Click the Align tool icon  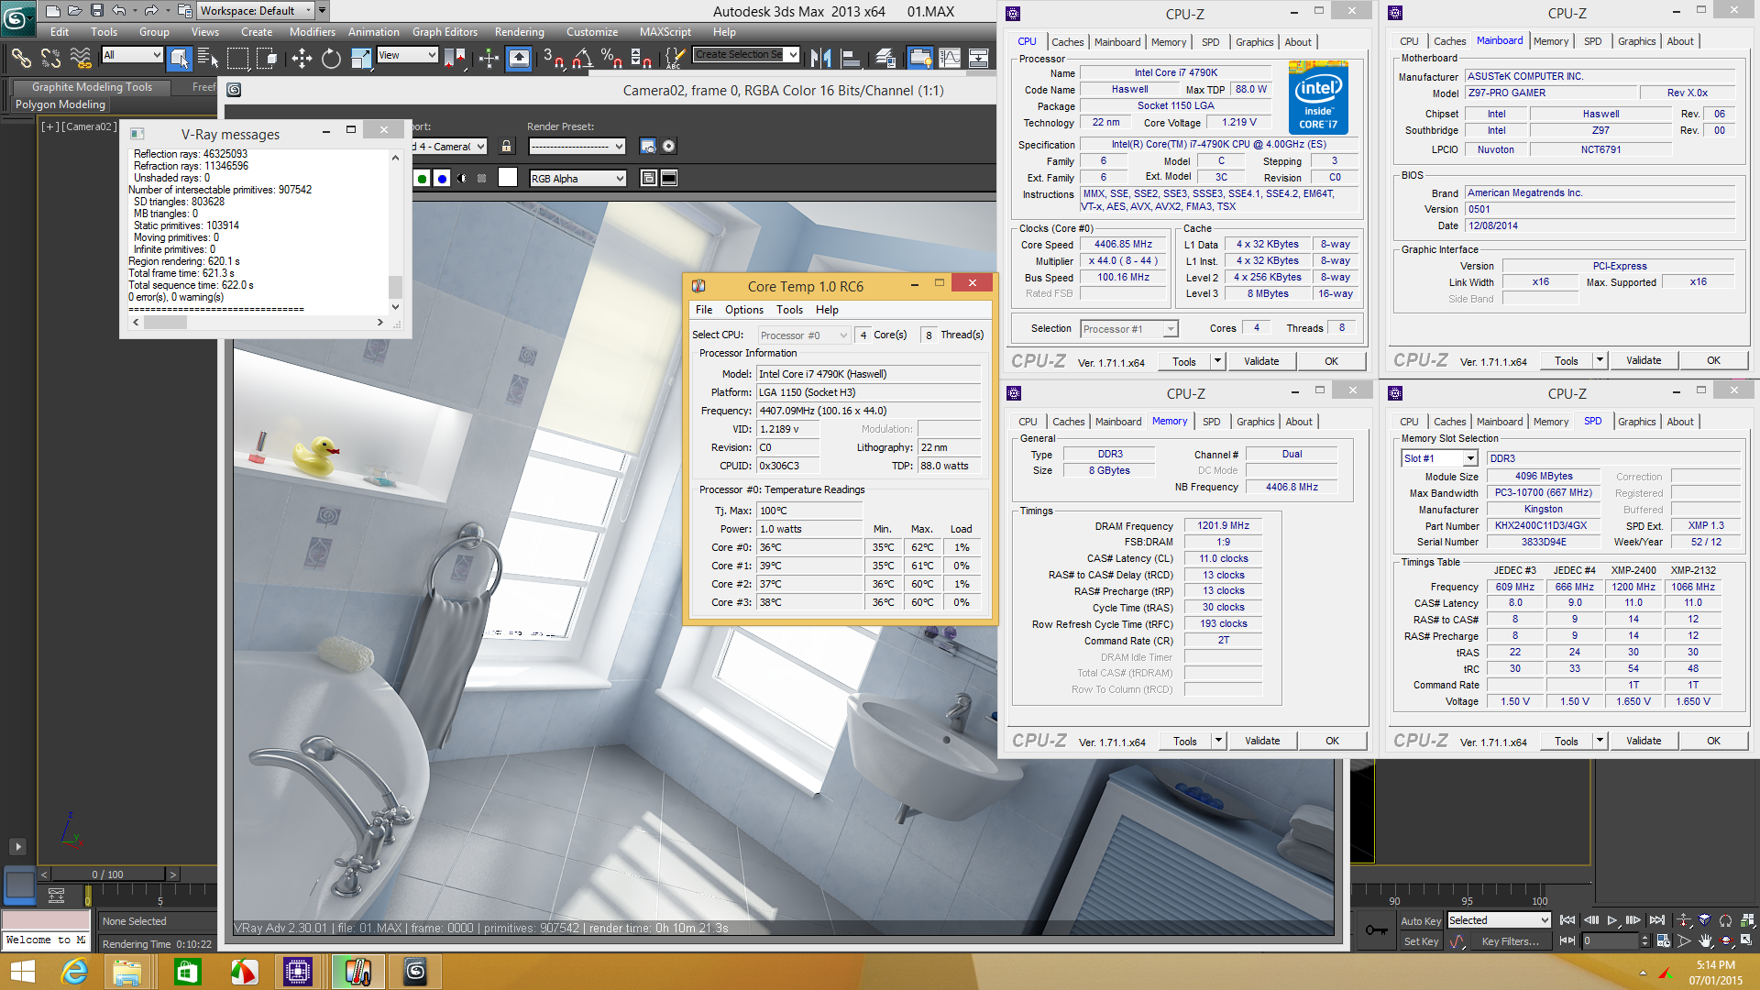(x=851, y=59)
